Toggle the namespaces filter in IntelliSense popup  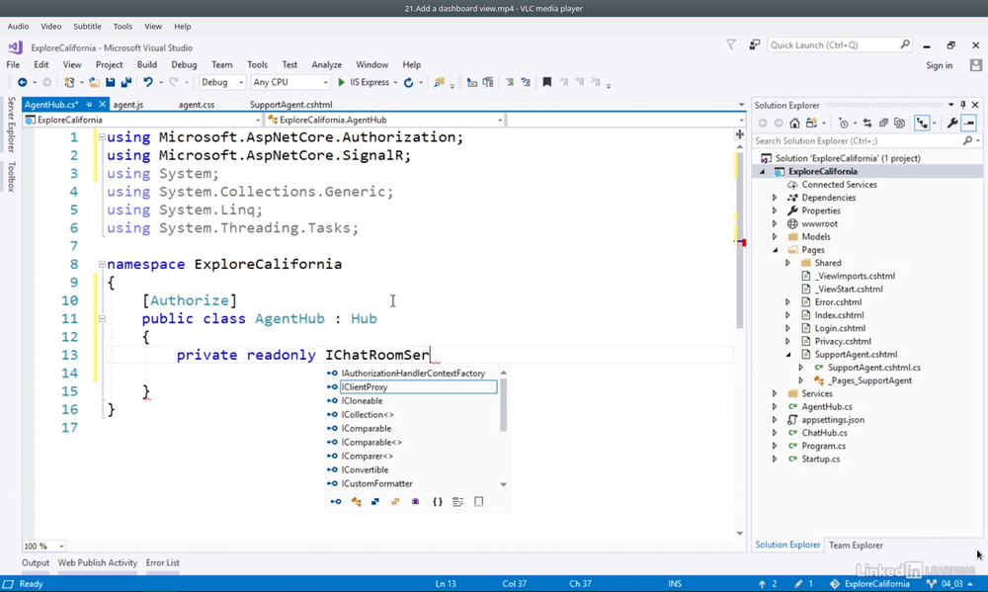pos(438,502)
